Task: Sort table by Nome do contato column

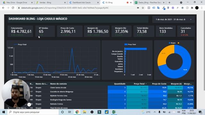Action: [58, 84]
